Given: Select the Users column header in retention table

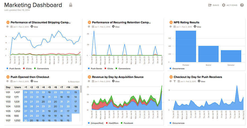Looking at the screenshot, I should [x=17, y=87].
